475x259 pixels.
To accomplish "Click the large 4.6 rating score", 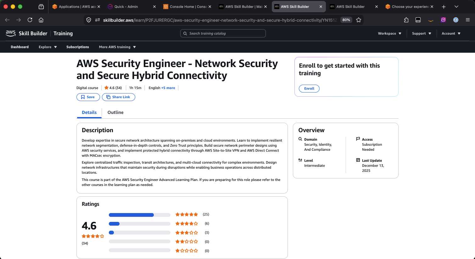I will point(89,226).
